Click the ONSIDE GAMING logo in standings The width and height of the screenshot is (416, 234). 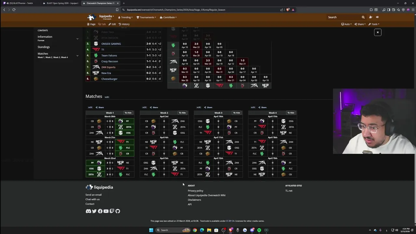96,44
